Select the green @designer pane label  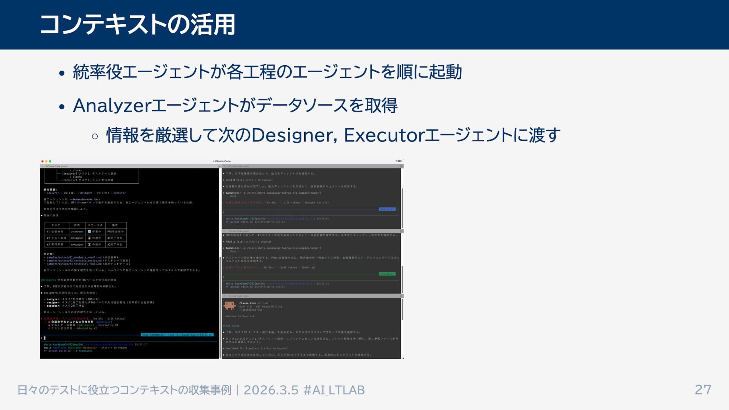(387, 274)
